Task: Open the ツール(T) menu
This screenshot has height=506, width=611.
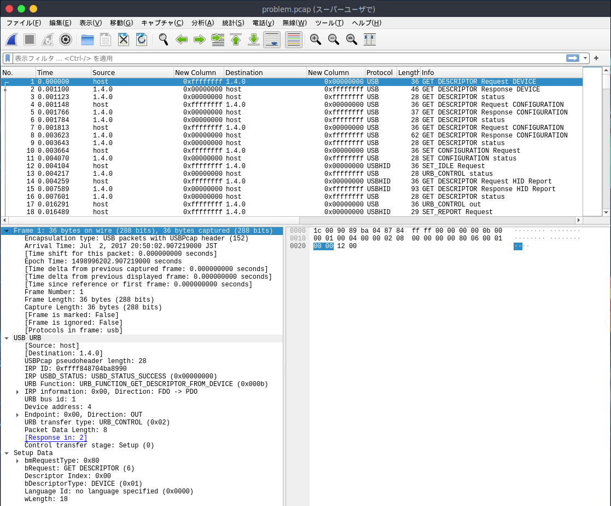Action: pyautogui.click(x=329, y=22)
